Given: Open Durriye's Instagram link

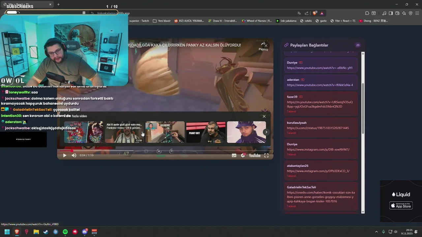Looking at the screenshot, I should pyautogui.click(x=318, y=149).
